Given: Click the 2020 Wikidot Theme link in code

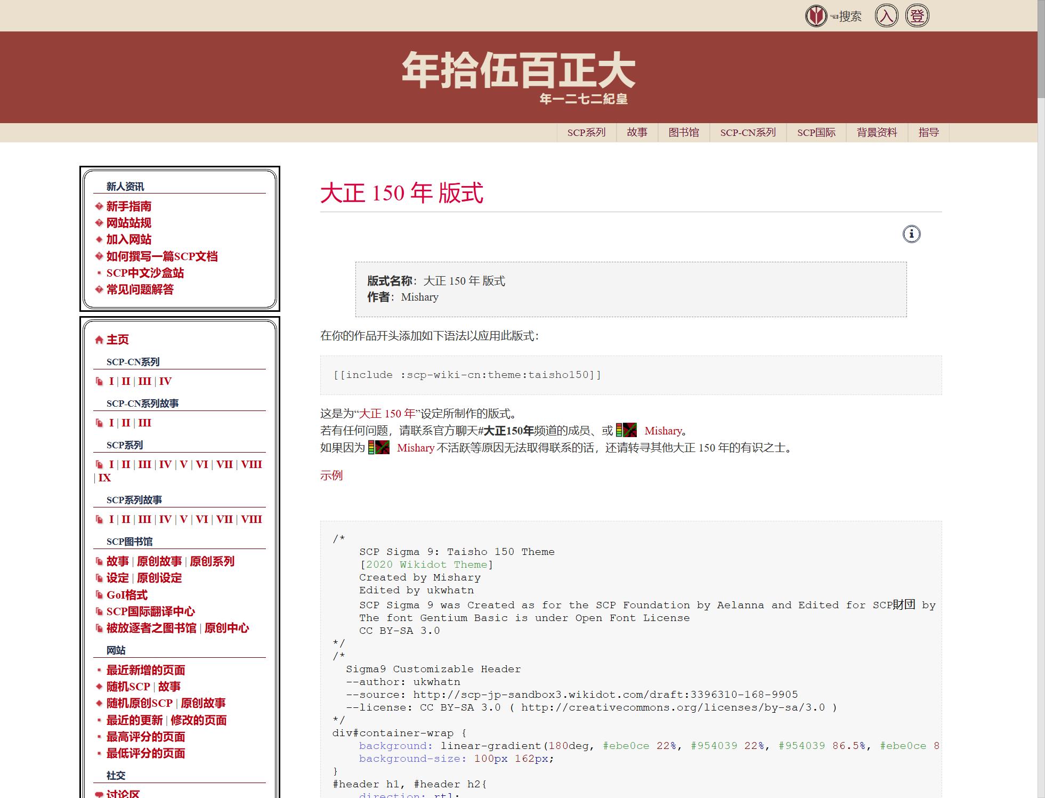Looking at the screenshot, I should click(x=426, y=565).
